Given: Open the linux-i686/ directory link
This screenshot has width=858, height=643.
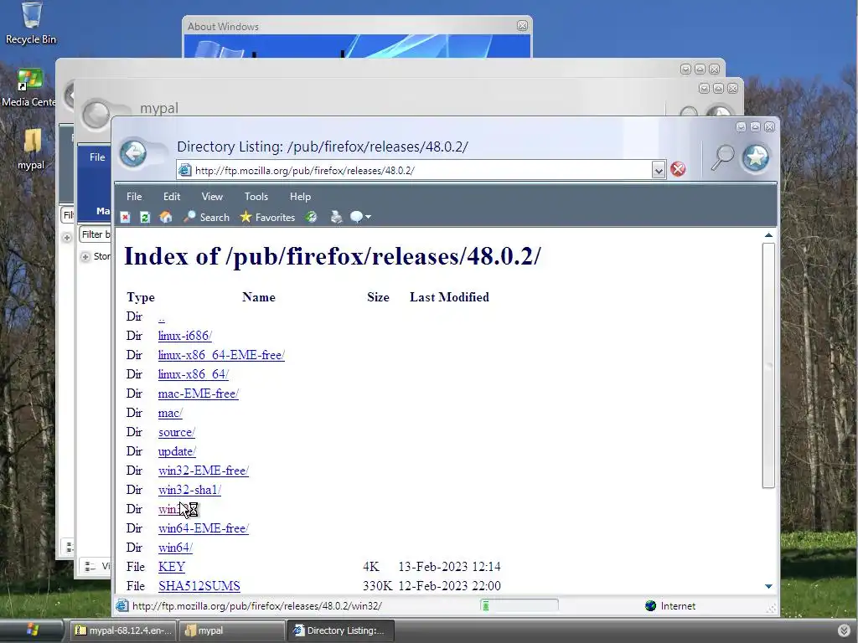Looking at the screenshot, I should (x=185, y=336).
